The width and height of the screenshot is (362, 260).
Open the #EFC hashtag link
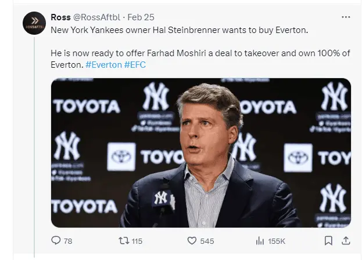point(135,64)
